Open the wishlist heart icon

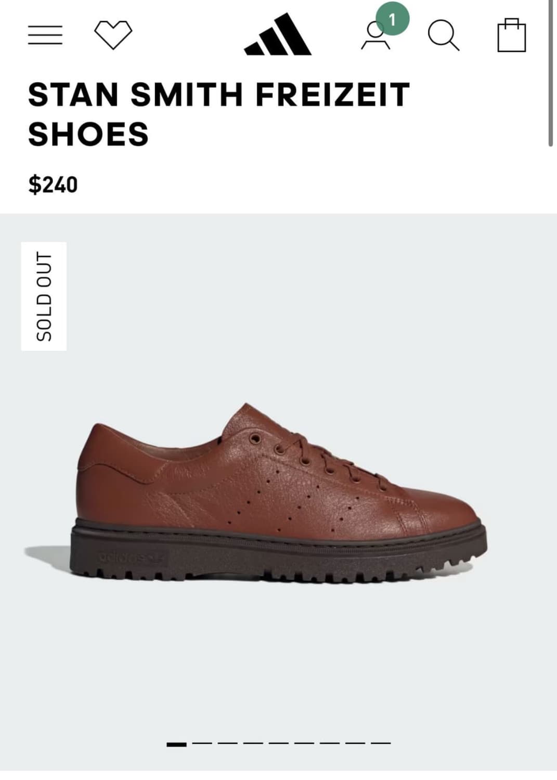pos(113,35)
